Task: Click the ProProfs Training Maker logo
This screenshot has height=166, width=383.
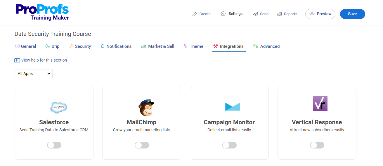Action: 42,13
